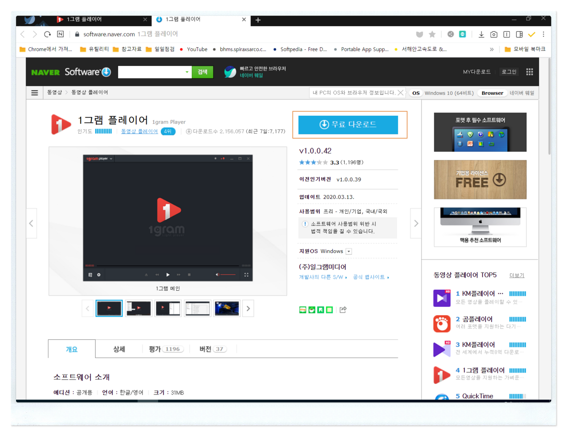Open browser downloads arrow icon
The width and height of the screenshot is (570, 439).
coord(481,34)
